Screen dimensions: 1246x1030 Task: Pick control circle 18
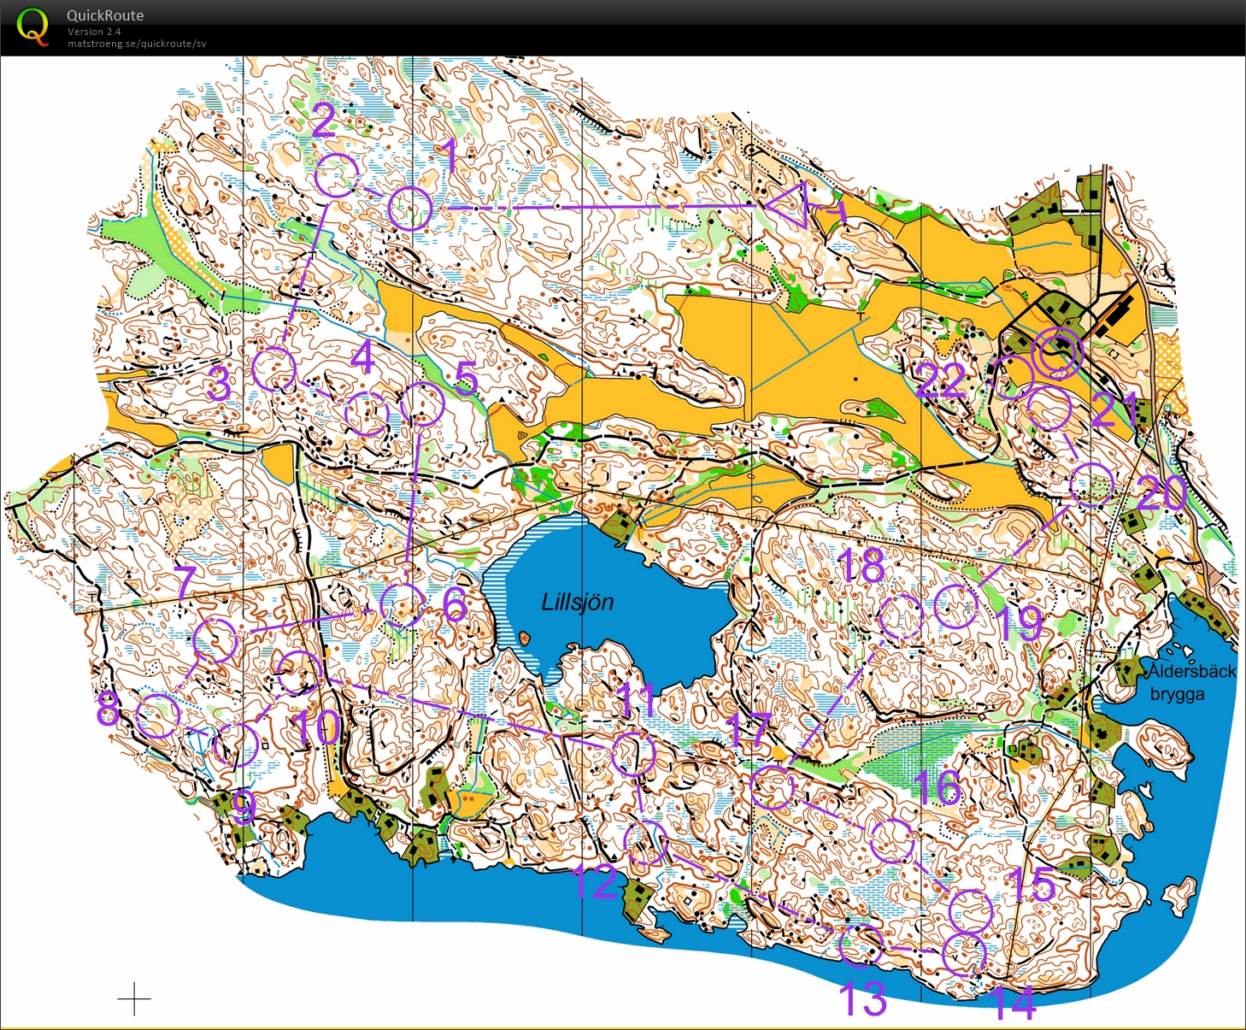coord(902,618)
